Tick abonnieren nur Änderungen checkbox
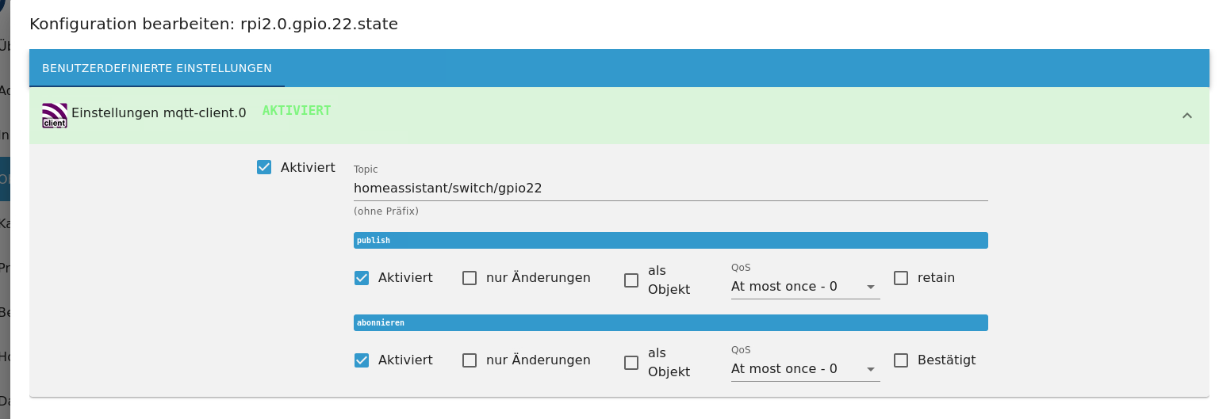 tap(470, 360)
